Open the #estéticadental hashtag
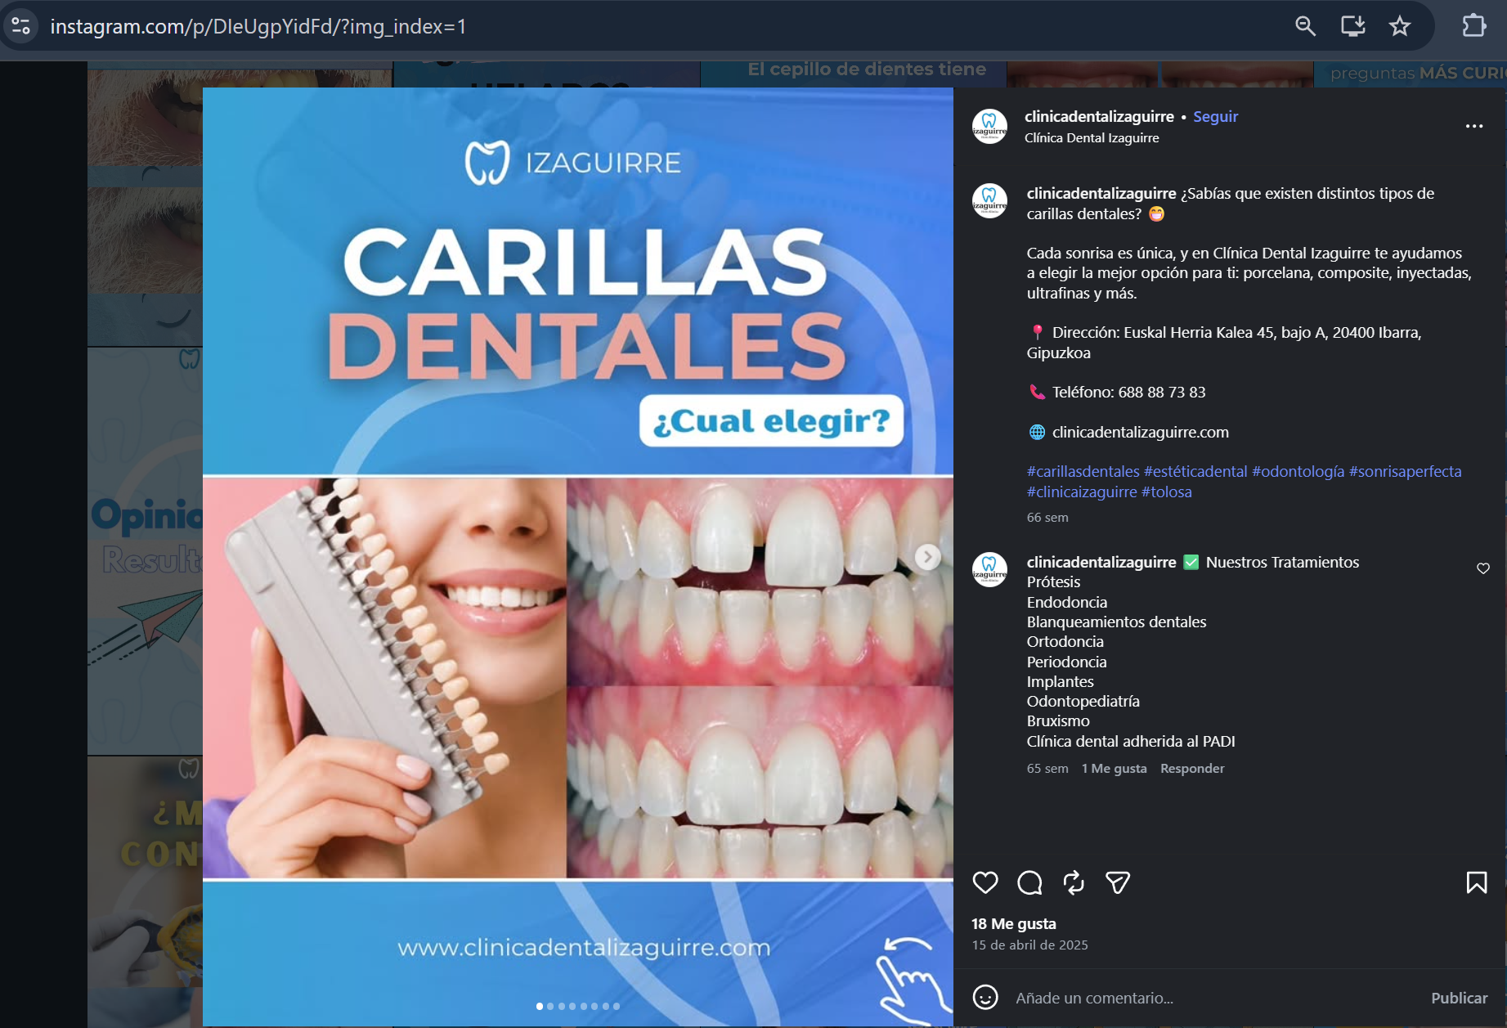This screenshot has width=1507, height=1028. click(x=1195, y=472)
